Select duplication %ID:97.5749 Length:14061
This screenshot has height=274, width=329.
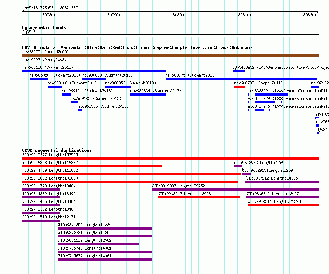tap(105, 252)
